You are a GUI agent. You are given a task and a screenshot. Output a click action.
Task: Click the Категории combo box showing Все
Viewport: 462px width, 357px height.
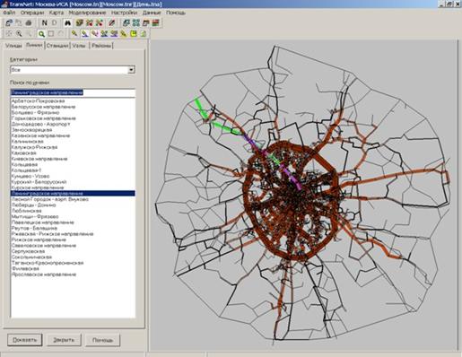(73, 70)
